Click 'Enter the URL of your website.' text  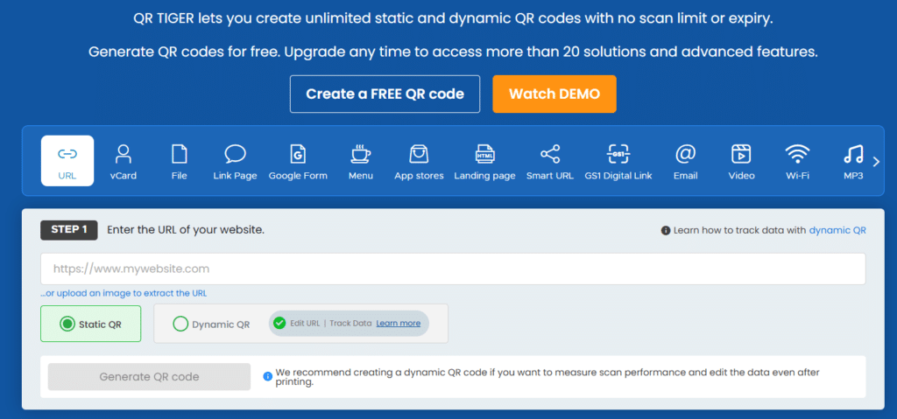pyautogui.click(x=186, y=230)
